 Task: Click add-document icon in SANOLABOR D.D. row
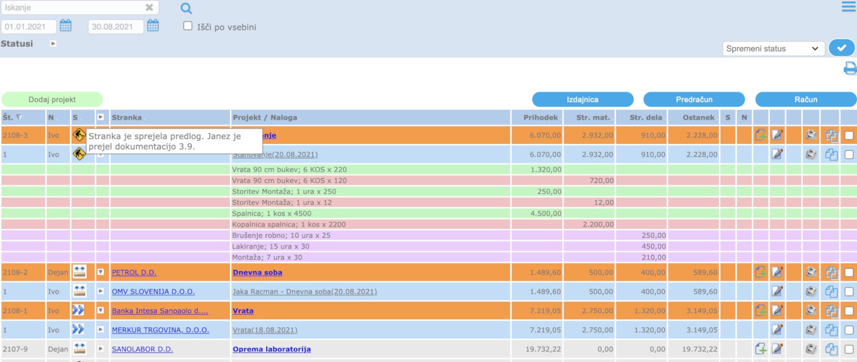tap(761, 349)
